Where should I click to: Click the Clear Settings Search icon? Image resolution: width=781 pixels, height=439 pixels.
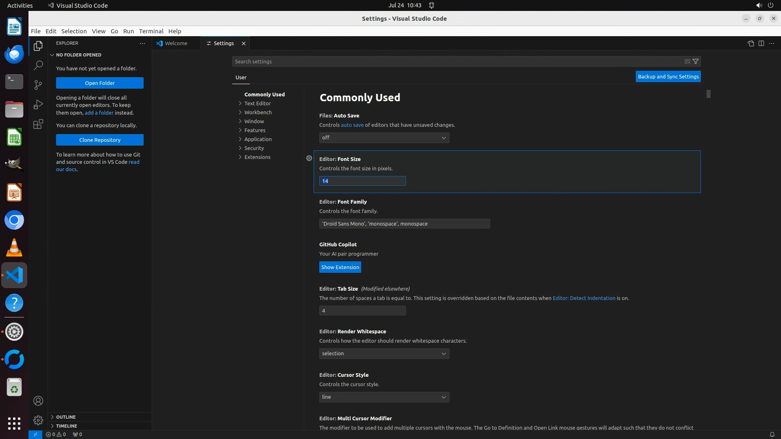tap(687, 61)
